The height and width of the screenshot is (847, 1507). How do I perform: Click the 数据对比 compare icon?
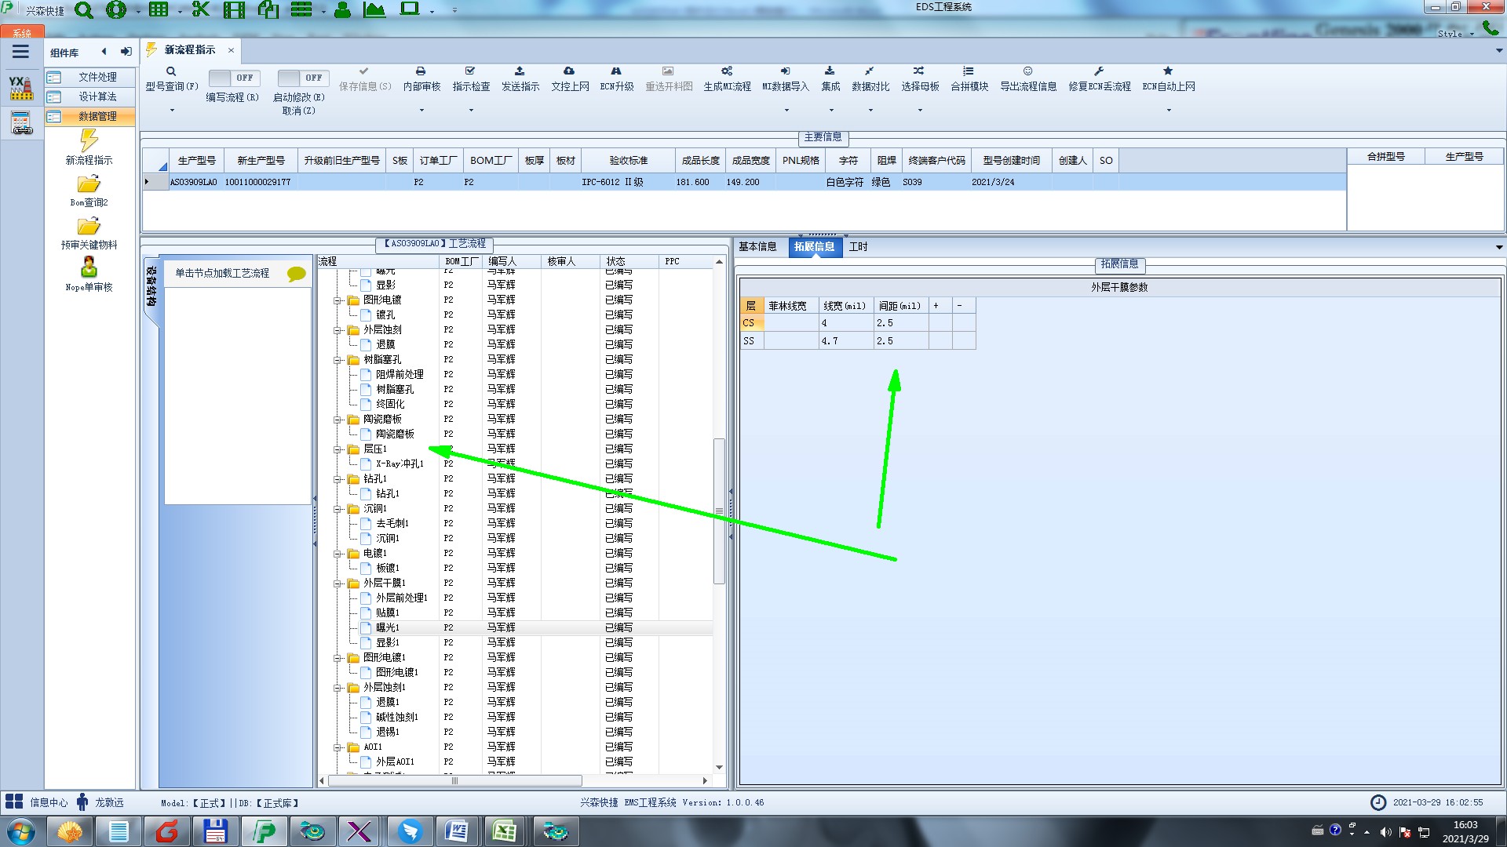[x=870, y=71]
